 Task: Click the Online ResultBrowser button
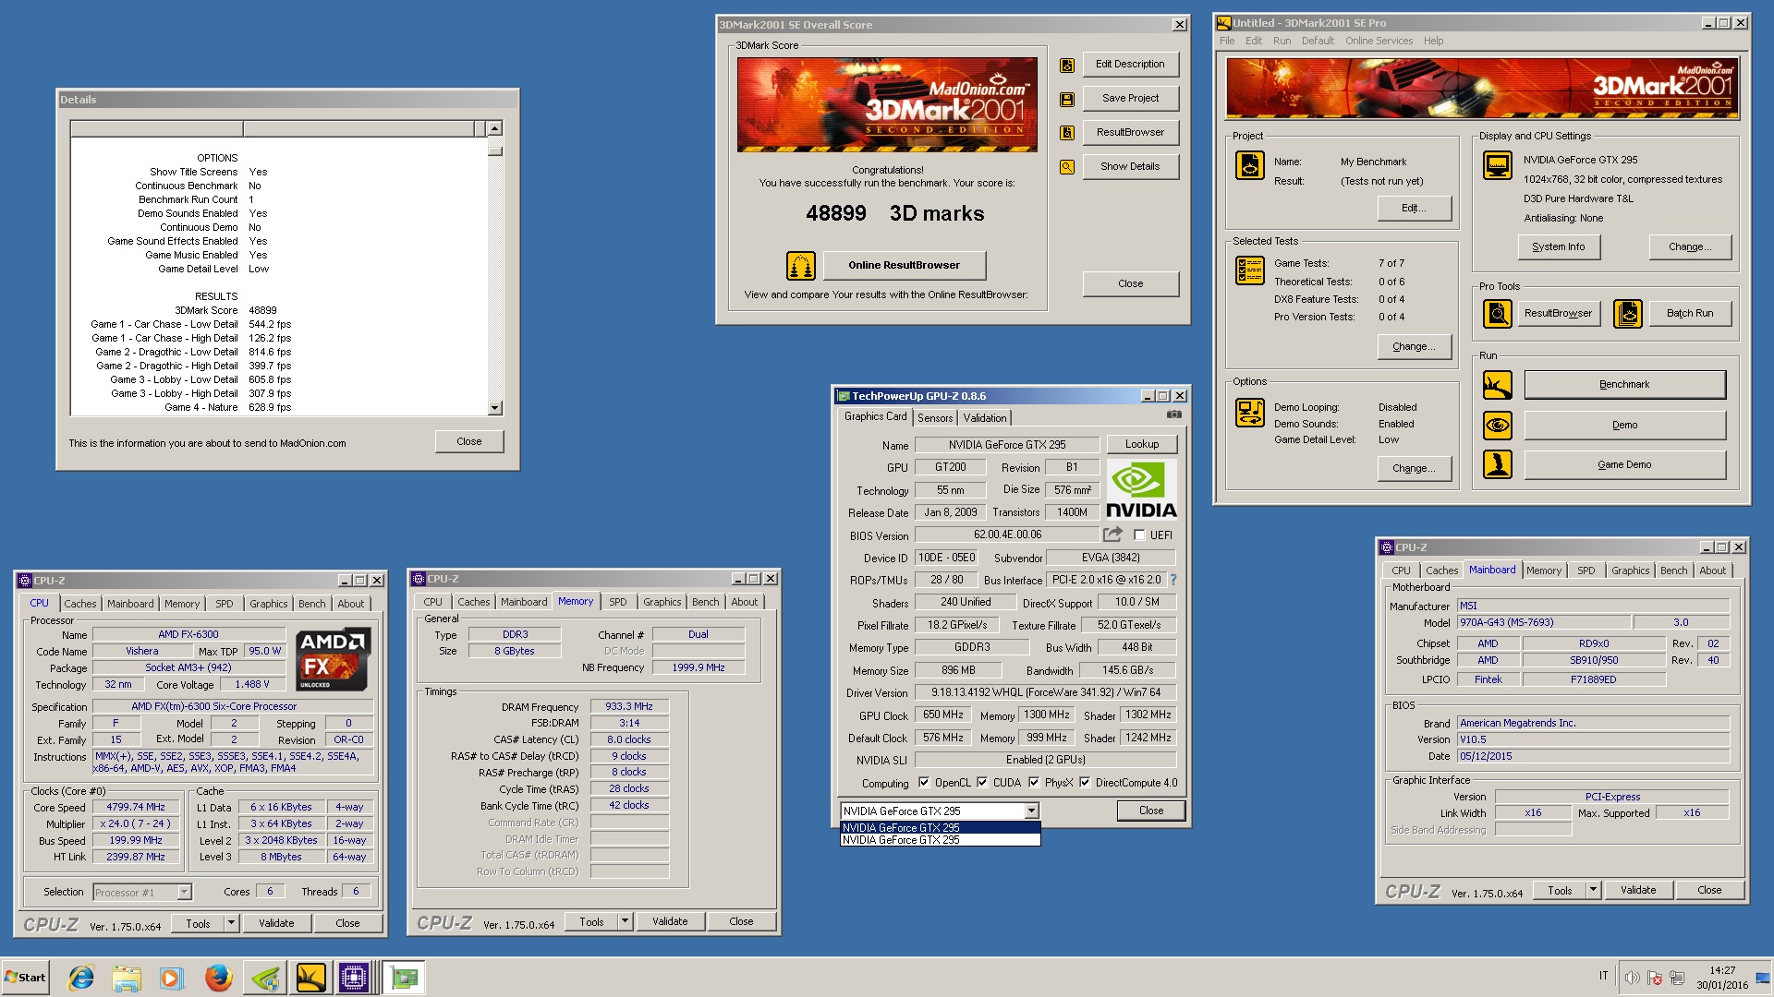(x=905, y=266)
